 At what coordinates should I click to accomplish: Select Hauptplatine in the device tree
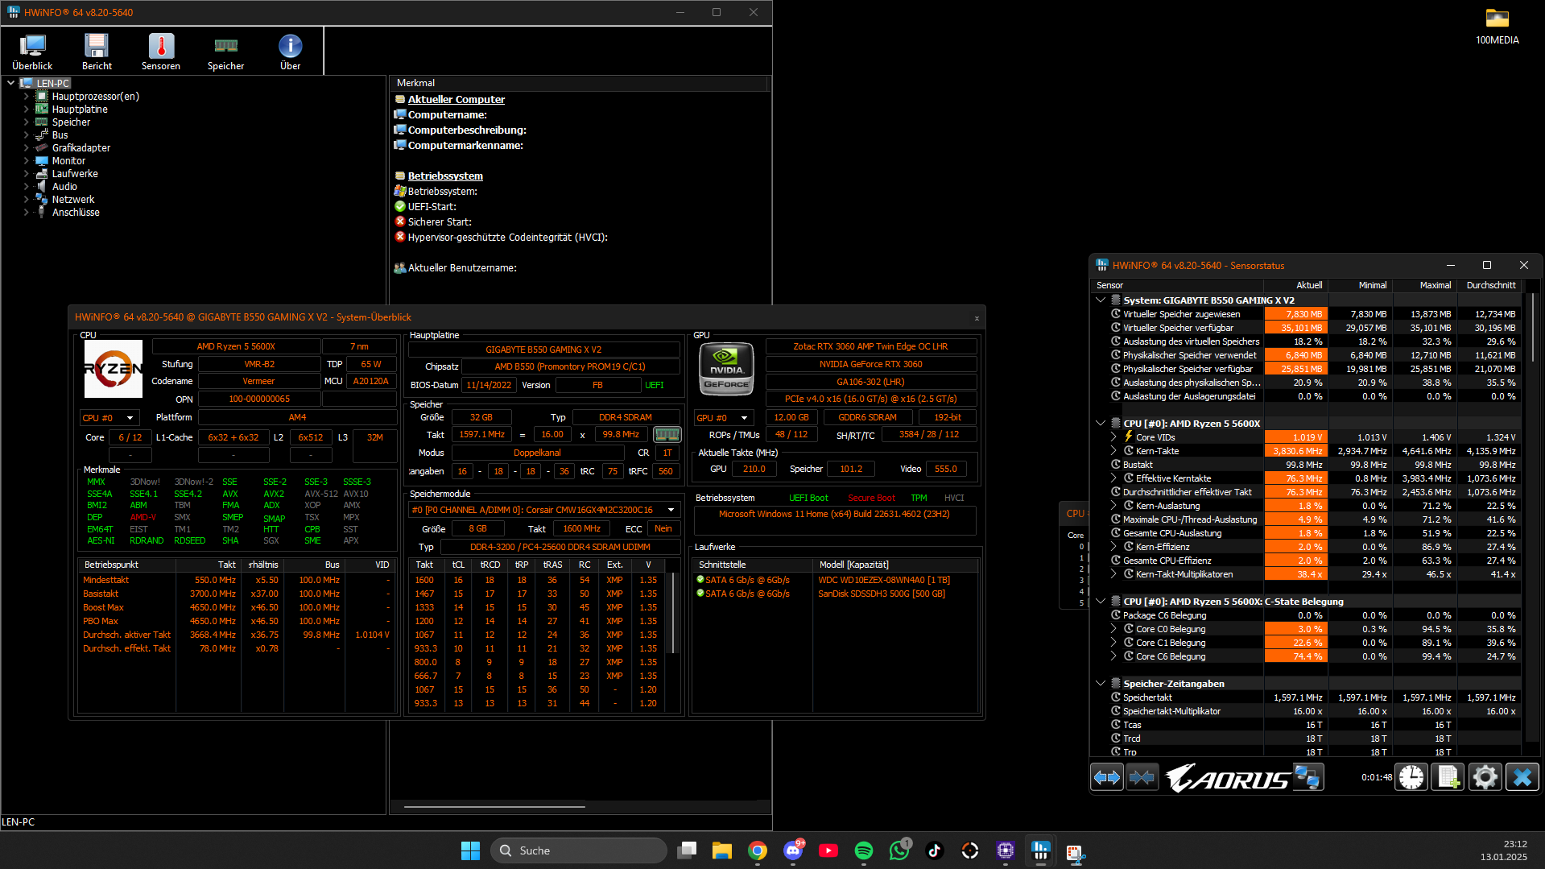pyautogui.click(x=80, y=110)
